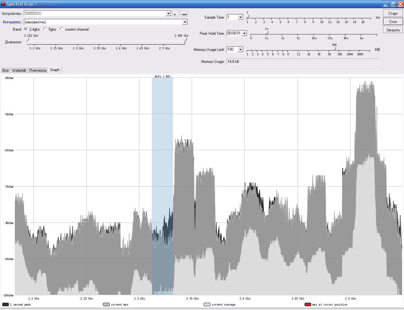
Task: Switch to the Waterfall tab
Action: 19,70
